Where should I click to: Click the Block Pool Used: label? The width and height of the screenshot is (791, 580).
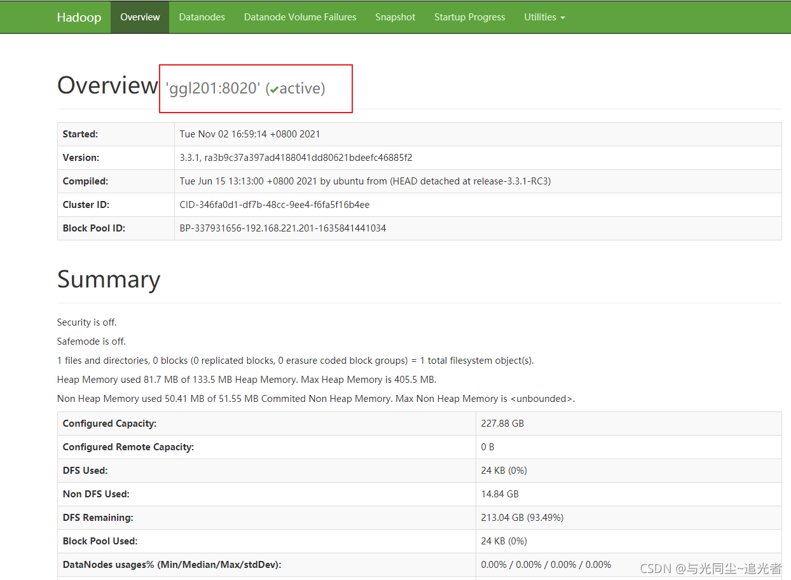100,541
